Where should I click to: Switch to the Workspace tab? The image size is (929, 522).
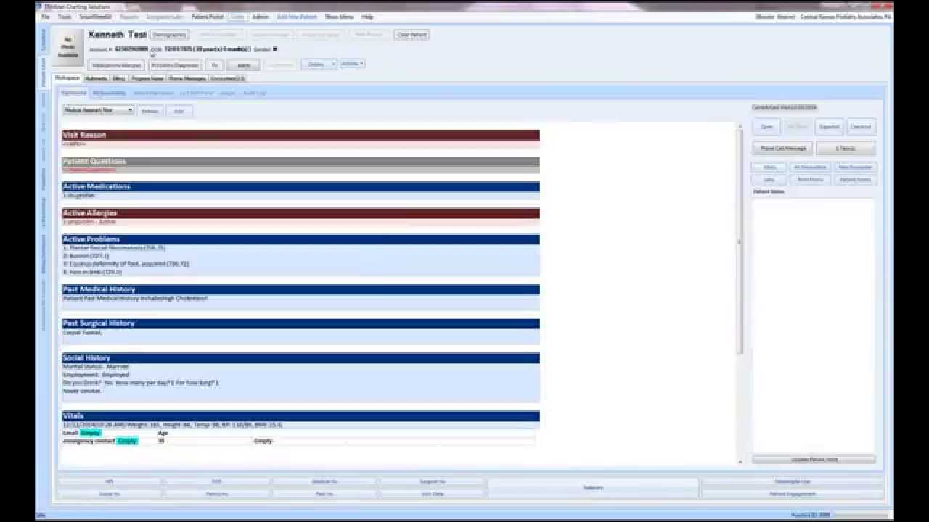pos(67,78)
